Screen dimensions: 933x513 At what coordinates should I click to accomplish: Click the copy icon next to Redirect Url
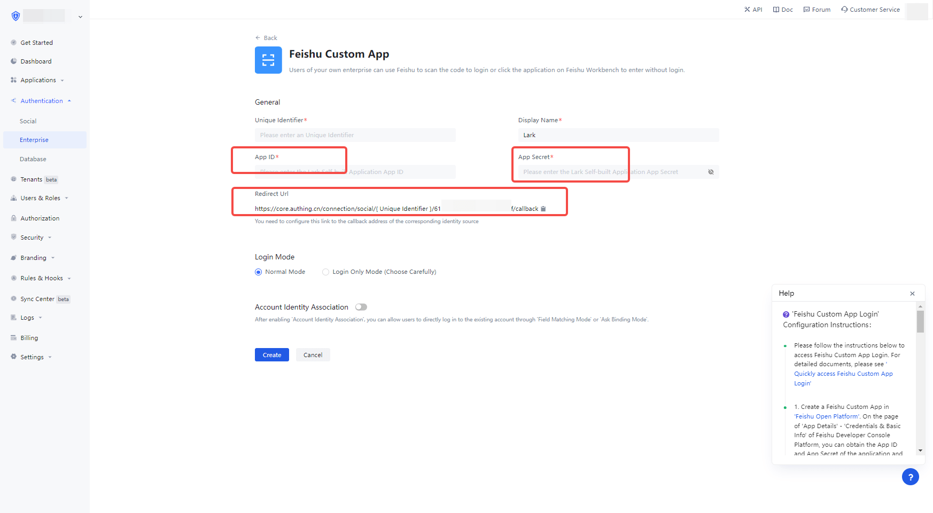543,209
